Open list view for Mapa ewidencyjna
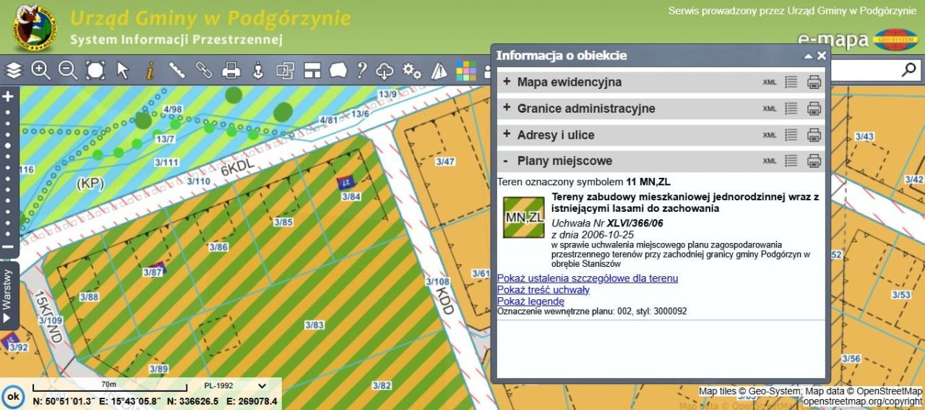The width and height of the screenshot is (925, 410). 791,82
